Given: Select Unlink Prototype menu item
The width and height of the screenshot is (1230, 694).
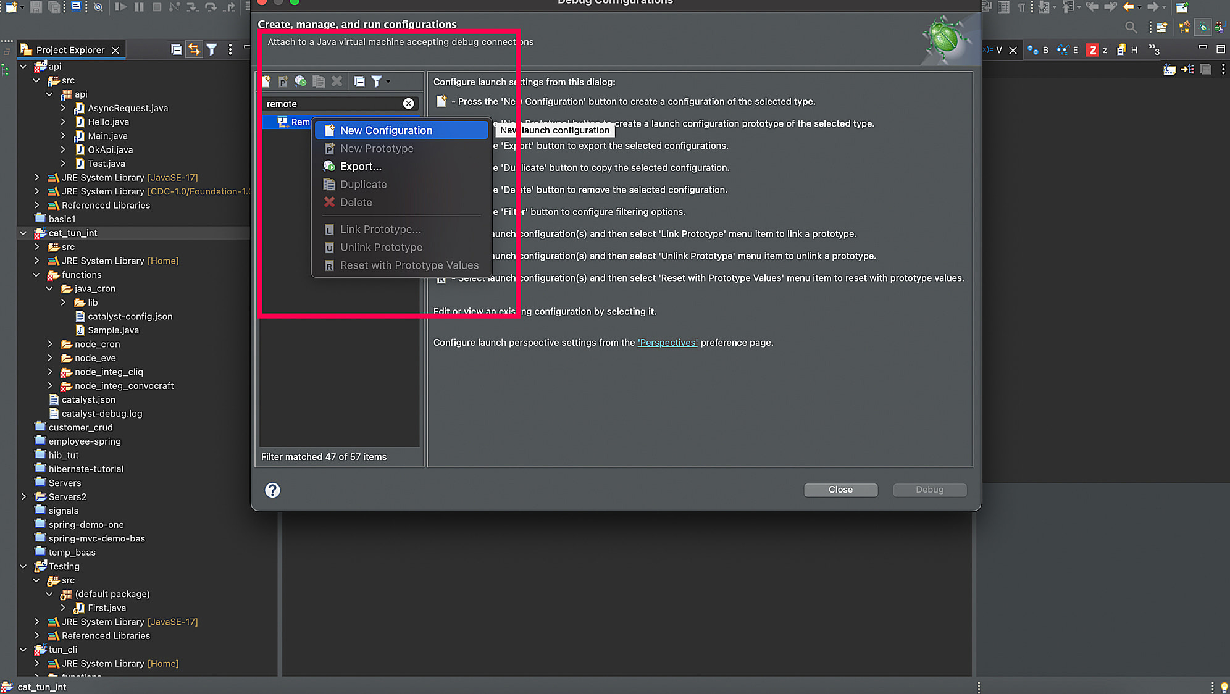Looking at the screenshot, I should tap(381, 246).
